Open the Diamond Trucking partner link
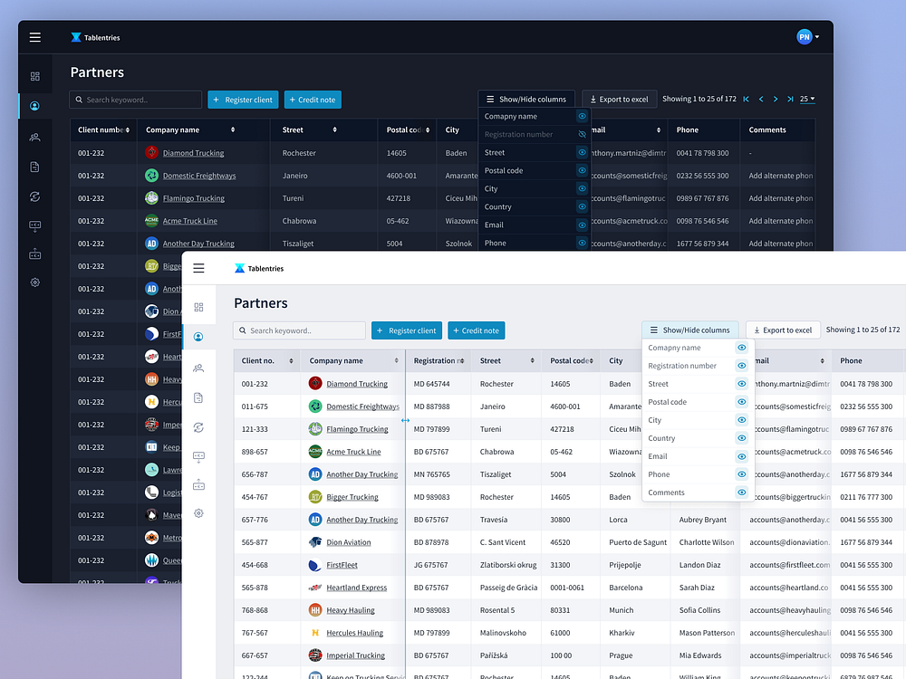This screenshot has height=679, width=906. [356, 383]
